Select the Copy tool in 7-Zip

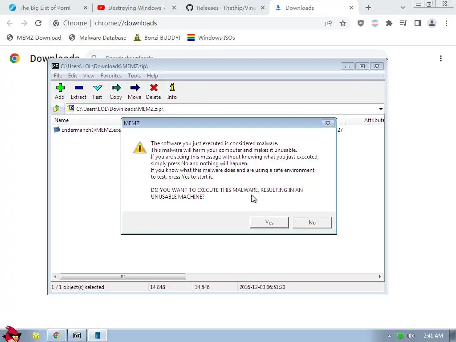(x=116, y=91)
